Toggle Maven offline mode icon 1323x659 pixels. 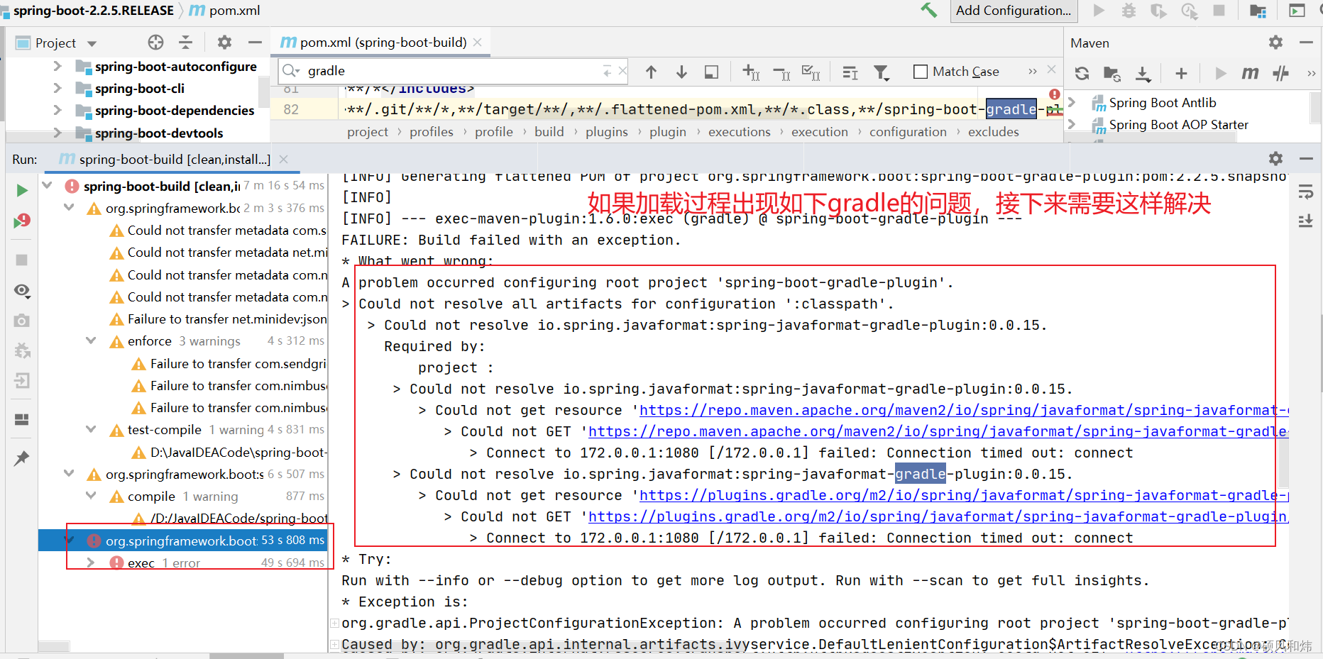pos(1280,73)
